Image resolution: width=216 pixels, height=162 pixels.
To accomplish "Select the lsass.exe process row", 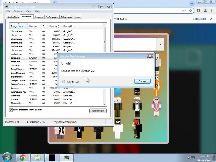I will pyautogui.click(x=56, y=96).
